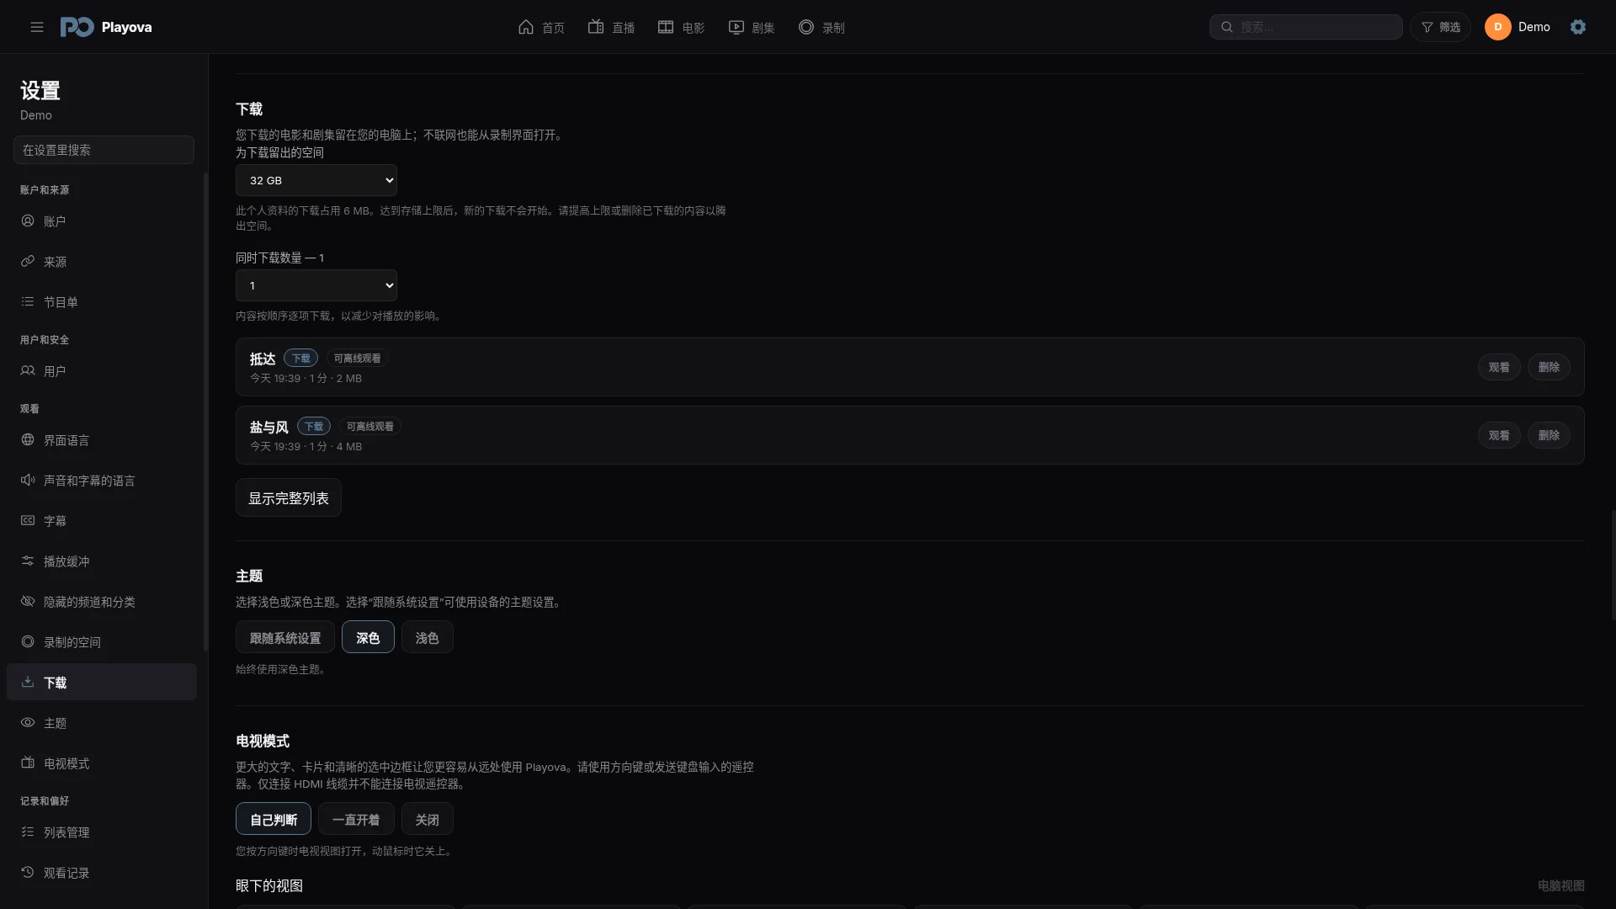
Task: Click the link icon beside 来源
Action: (28, 261)
